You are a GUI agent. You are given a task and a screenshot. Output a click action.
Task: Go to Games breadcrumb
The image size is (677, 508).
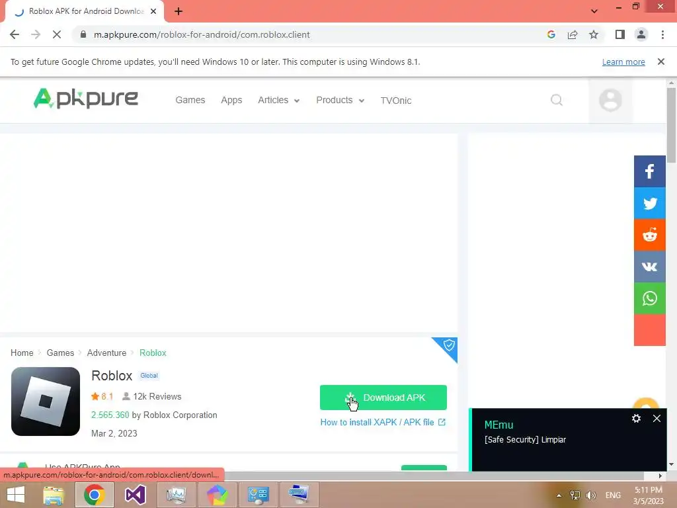coord(60,353)
